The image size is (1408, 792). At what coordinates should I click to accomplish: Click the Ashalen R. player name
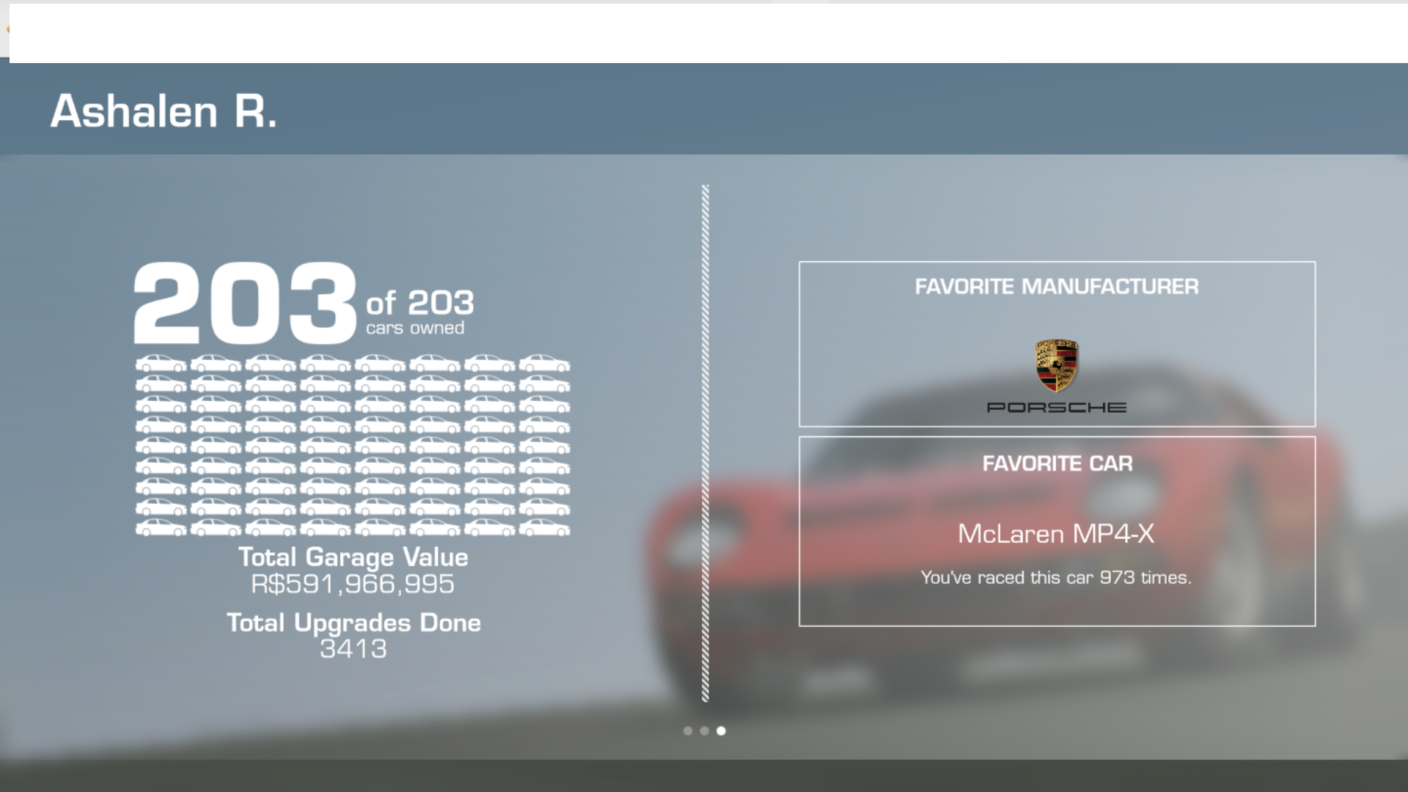coord(164,111)
